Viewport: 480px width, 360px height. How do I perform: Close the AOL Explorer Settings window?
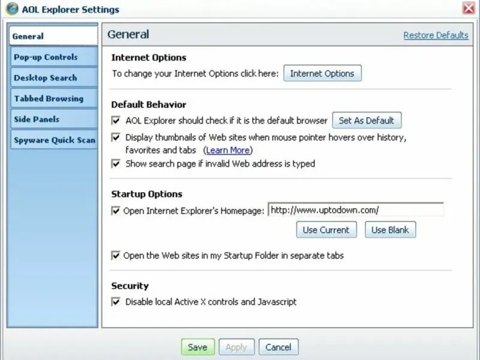tap(469, 8)
